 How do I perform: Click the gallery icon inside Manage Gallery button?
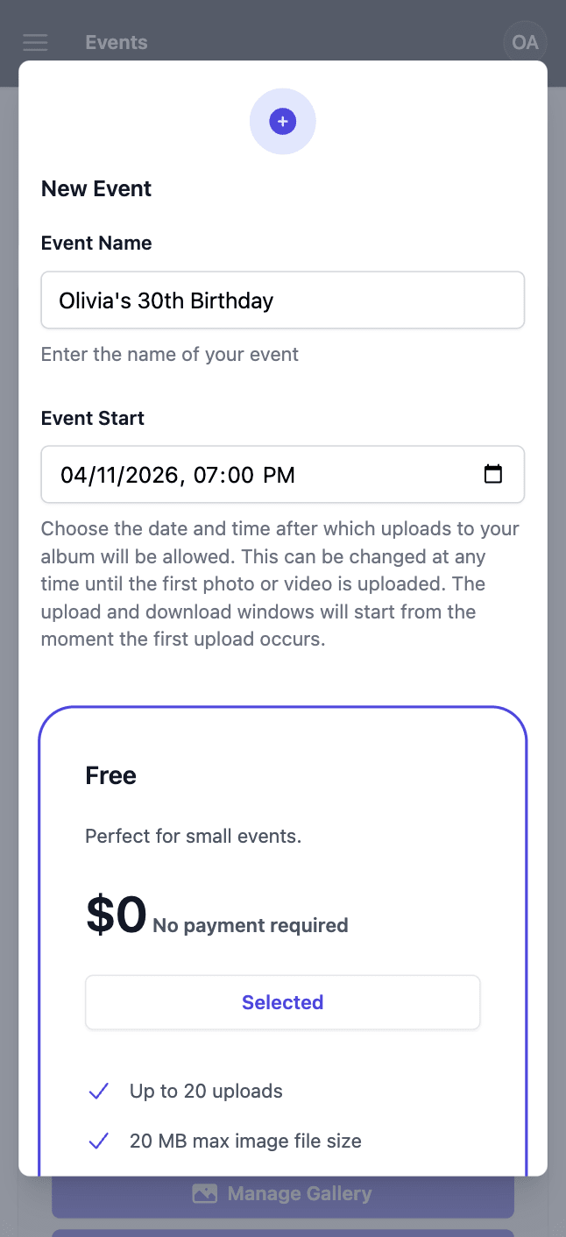[x=204, y=1193]
